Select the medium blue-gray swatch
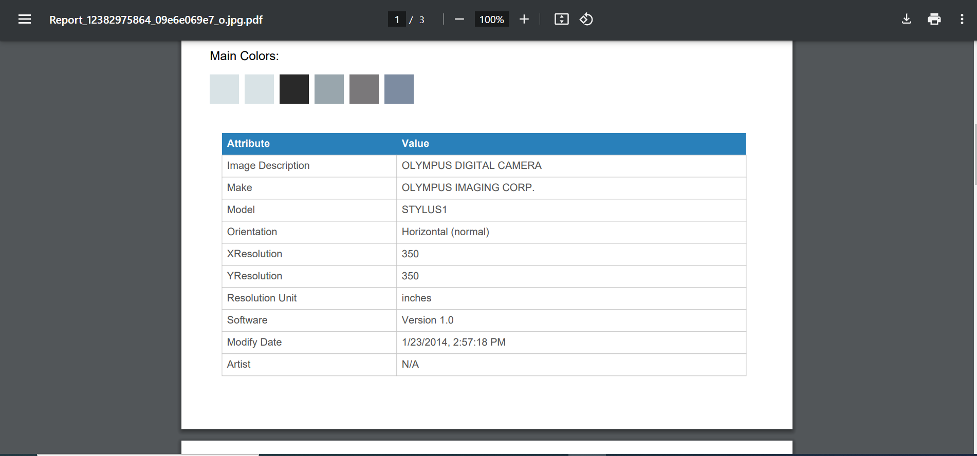 329,89
